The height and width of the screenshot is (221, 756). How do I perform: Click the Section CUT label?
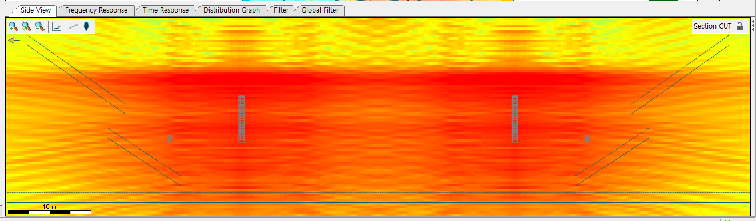point(712,26)
